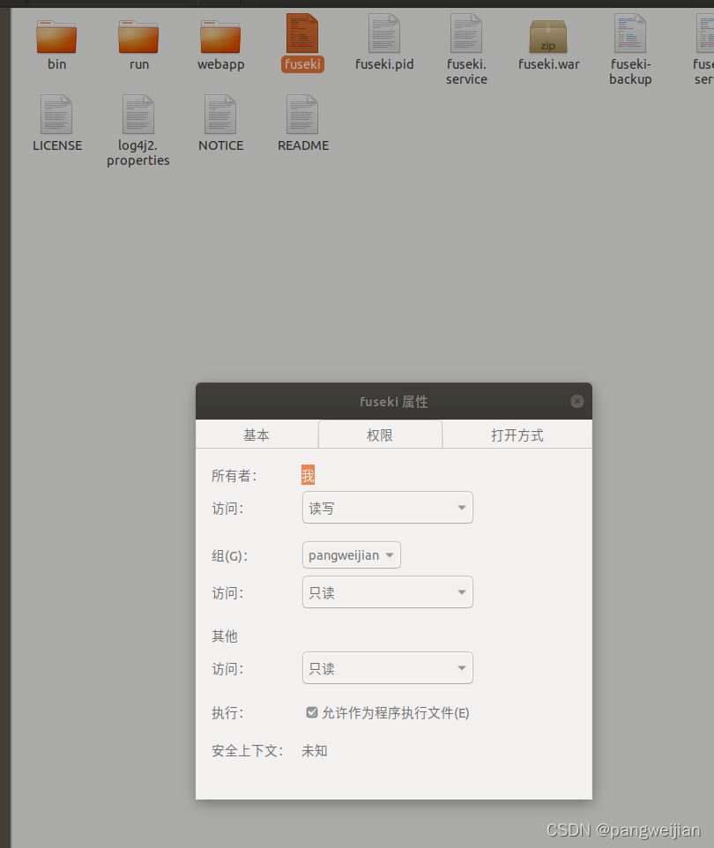Select the fuseki executable icon
This screenshot has width=714, height=848.
pyautogui.click(x=302, y=39)
